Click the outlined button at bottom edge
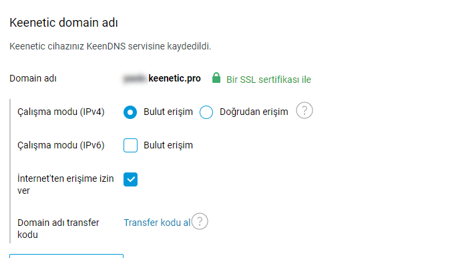Image resolution: width=452 pixels, height=258 pixels. pos(66,256)
